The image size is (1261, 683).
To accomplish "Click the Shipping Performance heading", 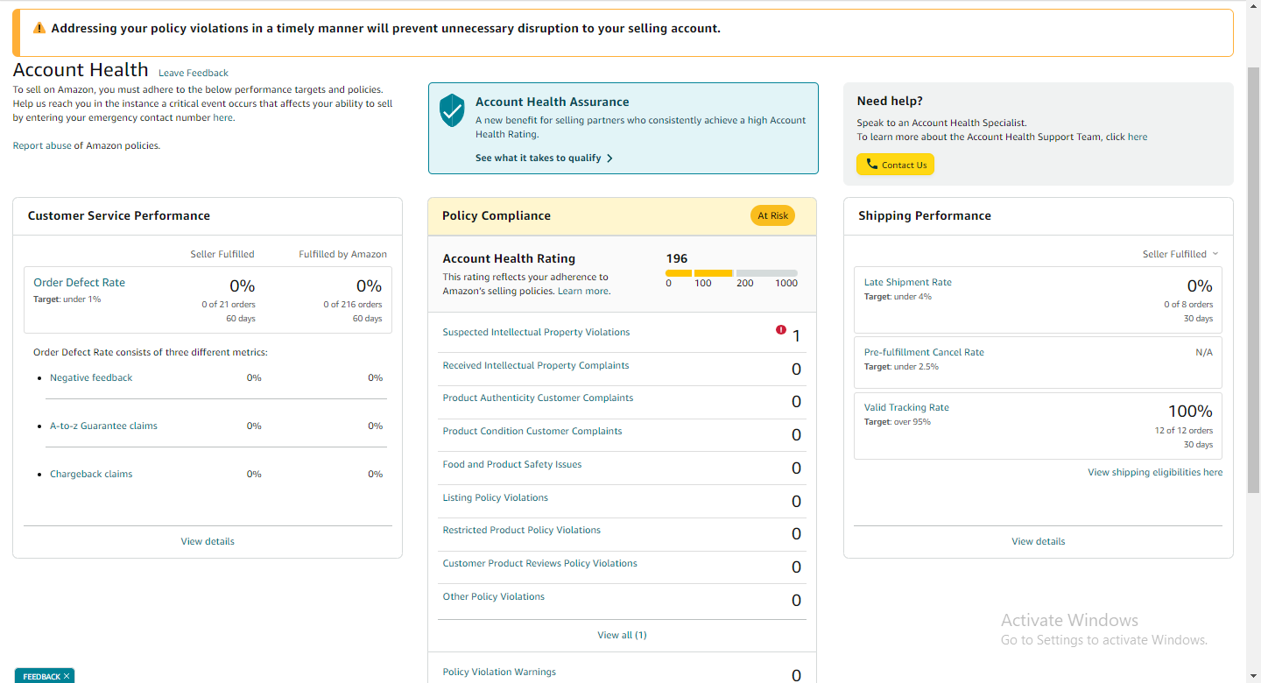I will pyautogui.click(x=925, y=215).
